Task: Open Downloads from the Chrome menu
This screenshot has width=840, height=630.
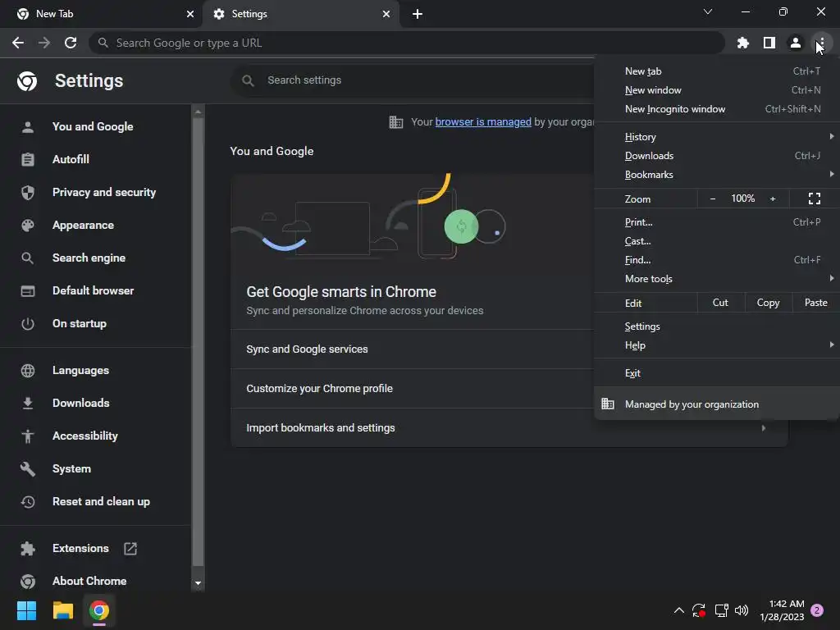Action: [x=717, y=156]
